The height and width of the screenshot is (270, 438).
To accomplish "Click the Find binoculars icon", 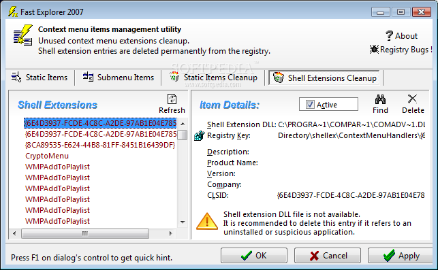I will click(380, 99).
